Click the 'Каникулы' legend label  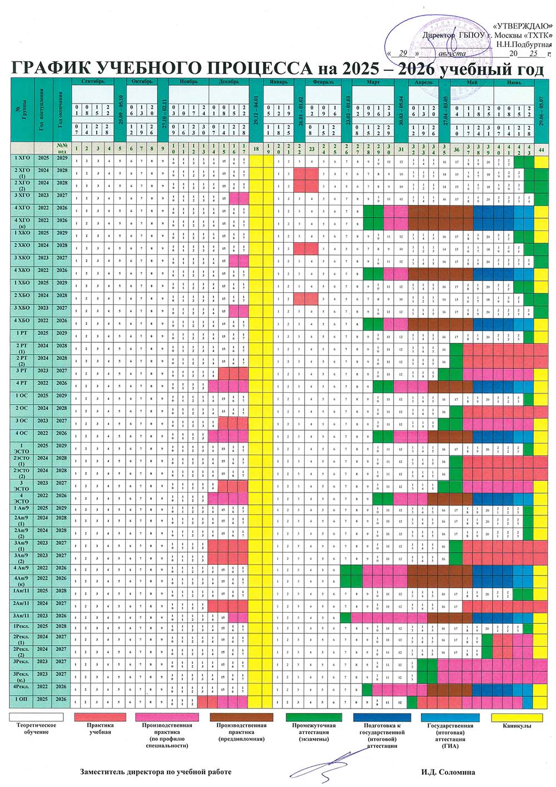tap(517, 726)
